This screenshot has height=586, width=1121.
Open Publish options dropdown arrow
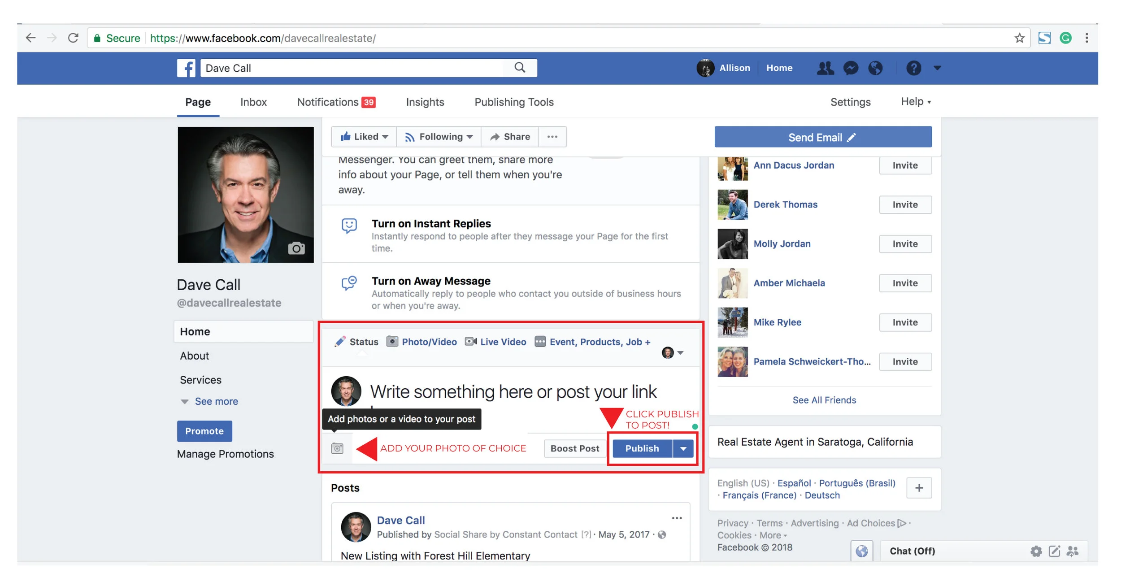pyautogui.click(x=683, y=448)
